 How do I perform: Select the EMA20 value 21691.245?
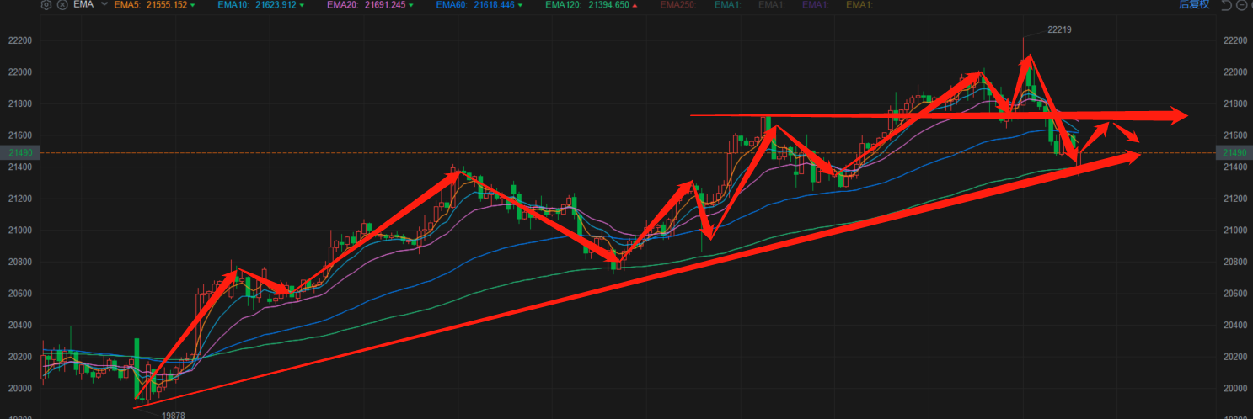point(385,5)
